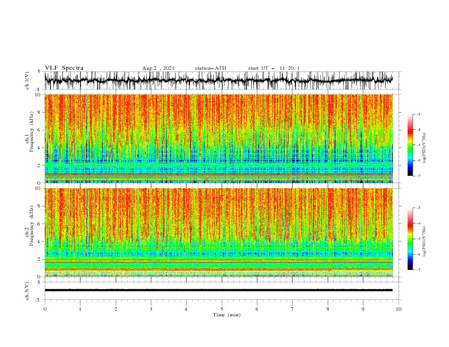The image size is (449, 347).
Task: Click the "8" kHz tick on ch.1 frequency axis
Action: pyautogui.click(x=39, y=112)
